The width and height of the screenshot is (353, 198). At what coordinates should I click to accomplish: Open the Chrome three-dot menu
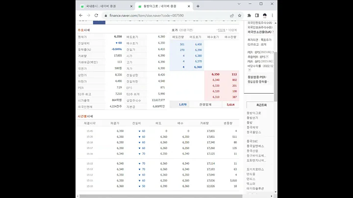pyautogui.click(x=273, y=16)
